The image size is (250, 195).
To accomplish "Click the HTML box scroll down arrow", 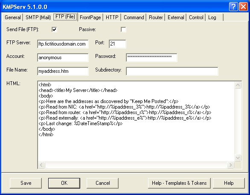I will pyautogui.click(x=238, y=158).
